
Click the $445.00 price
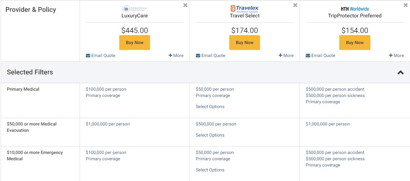coord(135,31)
